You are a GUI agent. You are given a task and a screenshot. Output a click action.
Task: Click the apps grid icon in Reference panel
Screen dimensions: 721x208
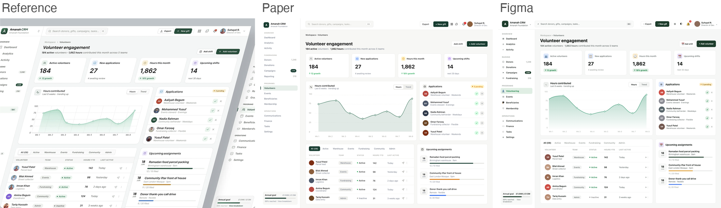point(199,31)
